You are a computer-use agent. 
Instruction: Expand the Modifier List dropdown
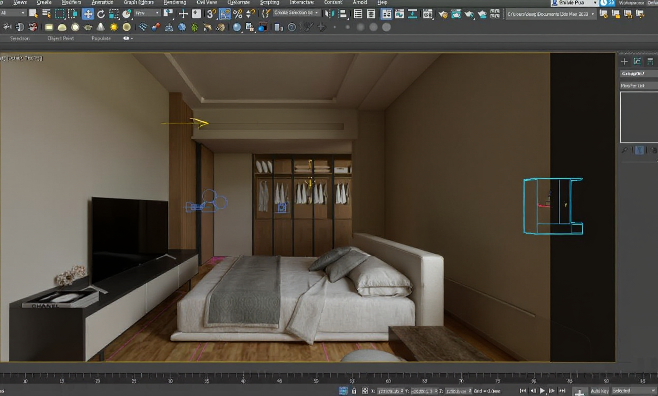[x=639, y=86]
